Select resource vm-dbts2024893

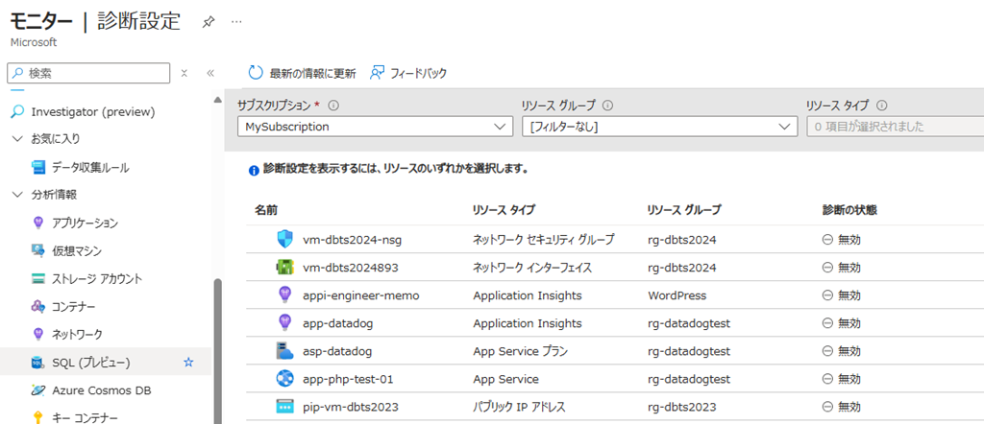[x=350, y=268]
